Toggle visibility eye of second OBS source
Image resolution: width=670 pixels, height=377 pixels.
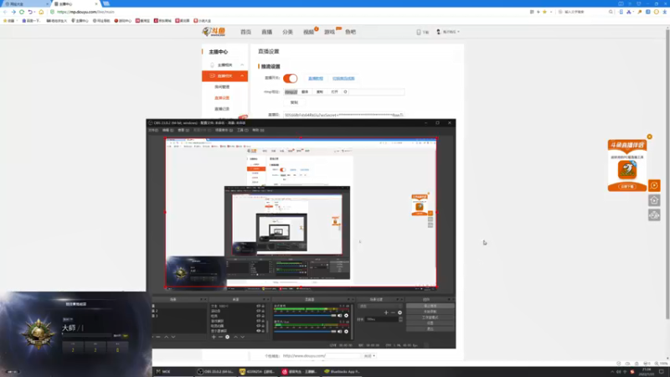[x=258, y=311]
